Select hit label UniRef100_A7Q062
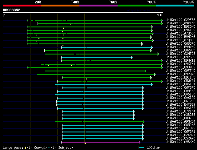Image resolution: width=197 pixels, height=150 pixels. pyautogui.click(x=180, y=40)
